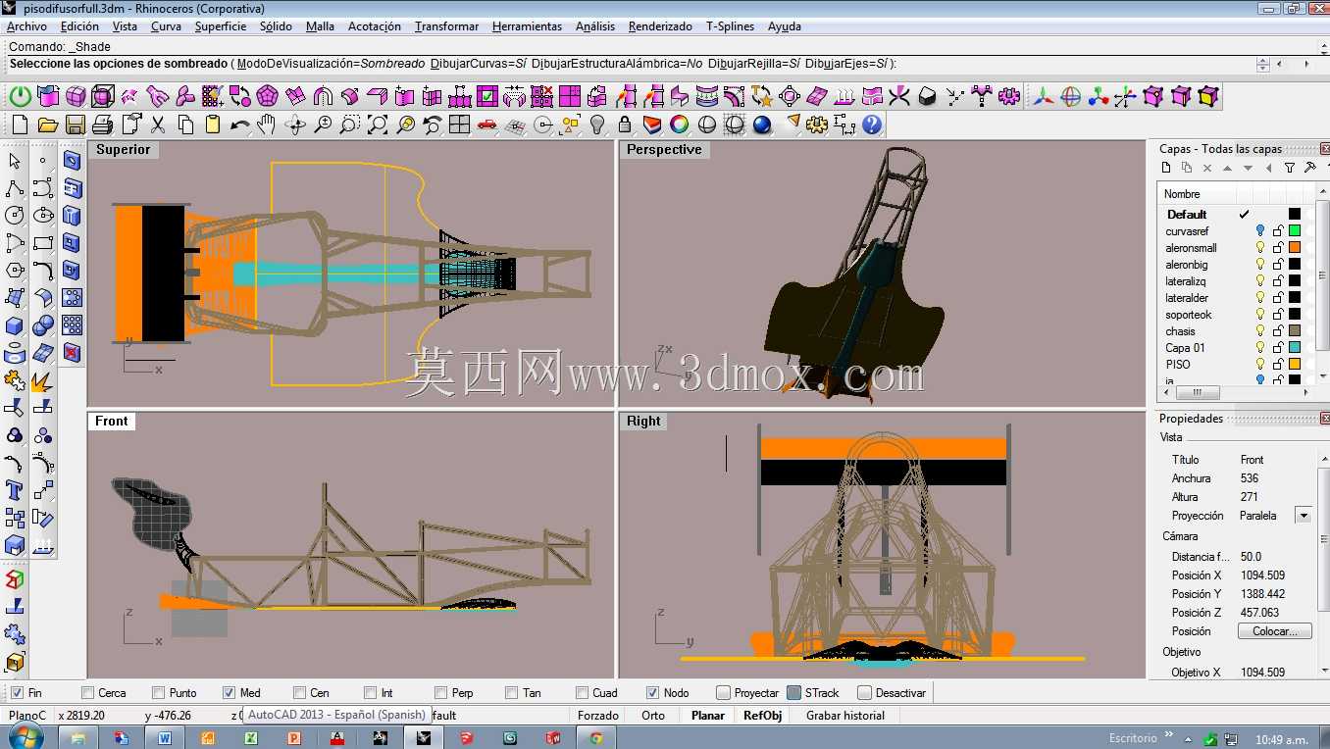Click the padlock Lock objects icon
The width and height of the screenshot is (1330, 749).
pos(625,125)
